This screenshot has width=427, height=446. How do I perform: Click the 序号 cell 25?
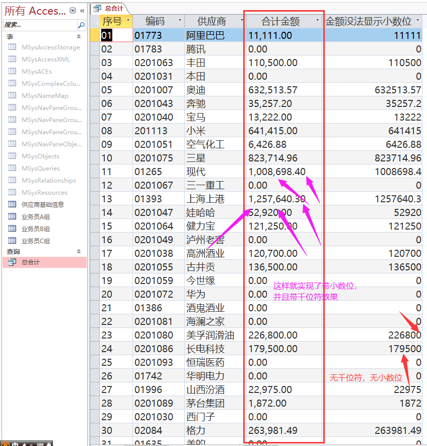tap(116, 362)
